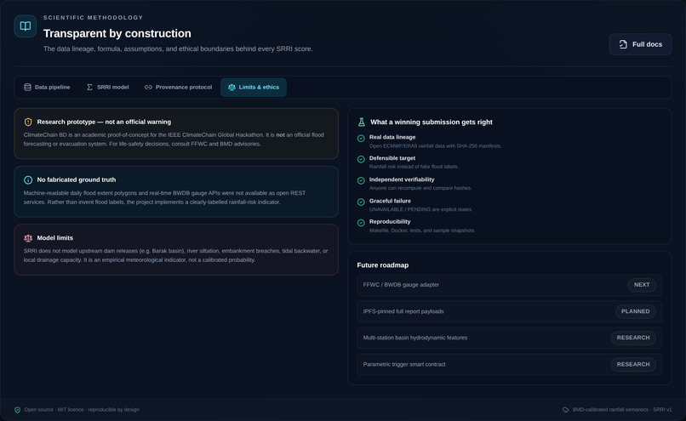Switch to the SRRI model tab

click(x=107, y=87)
